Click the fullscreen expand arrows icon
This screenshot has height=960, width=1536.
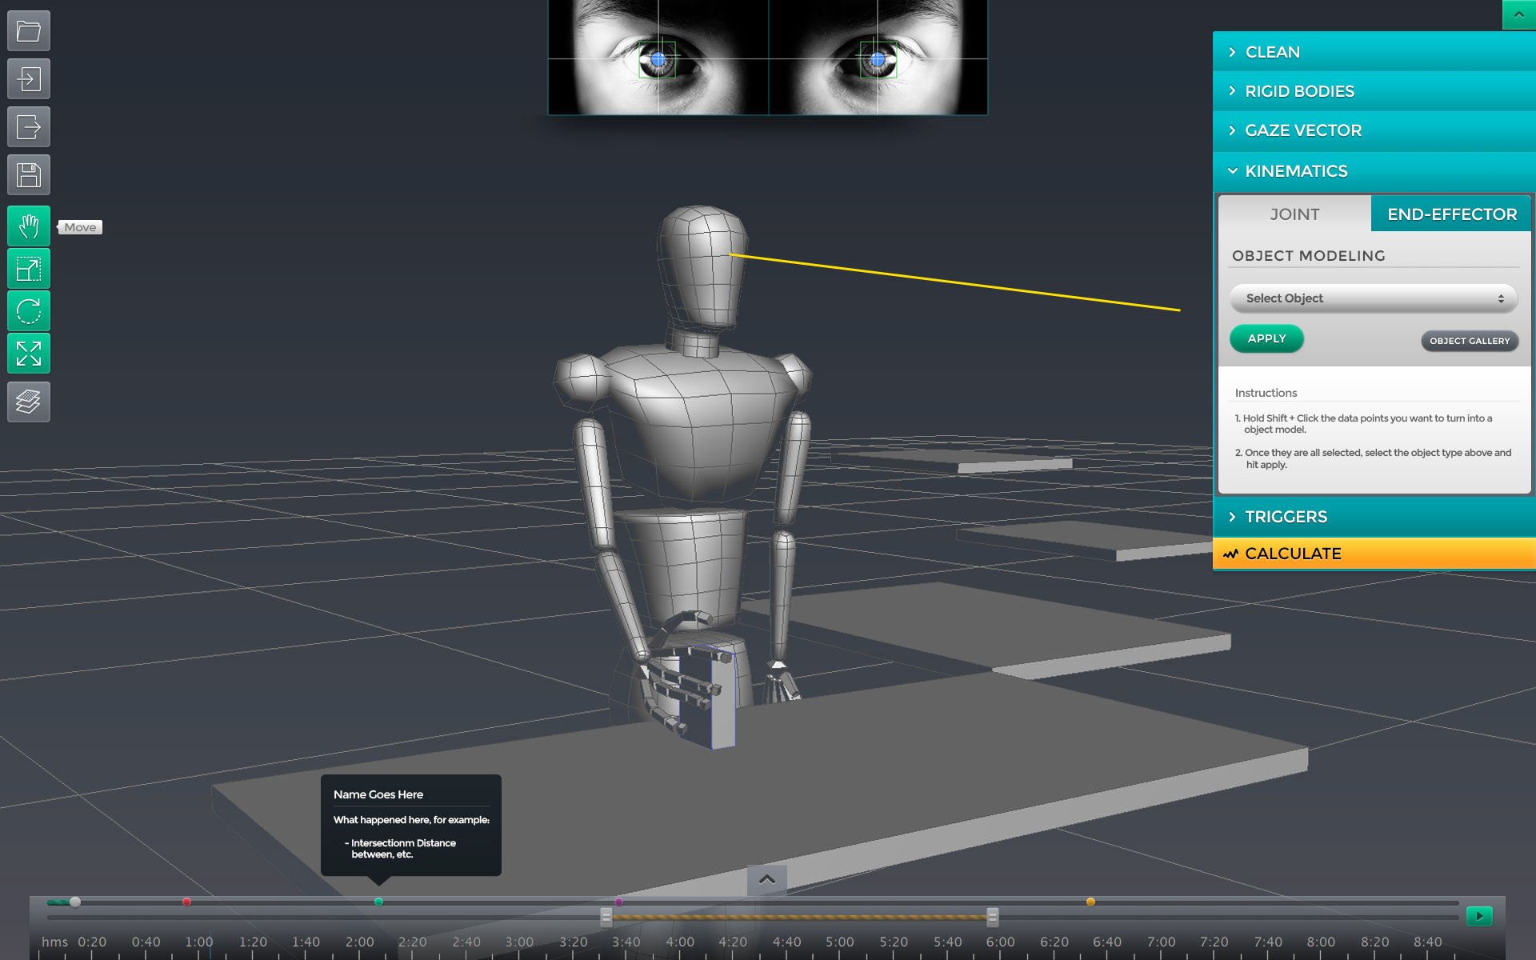coord(29,353)
